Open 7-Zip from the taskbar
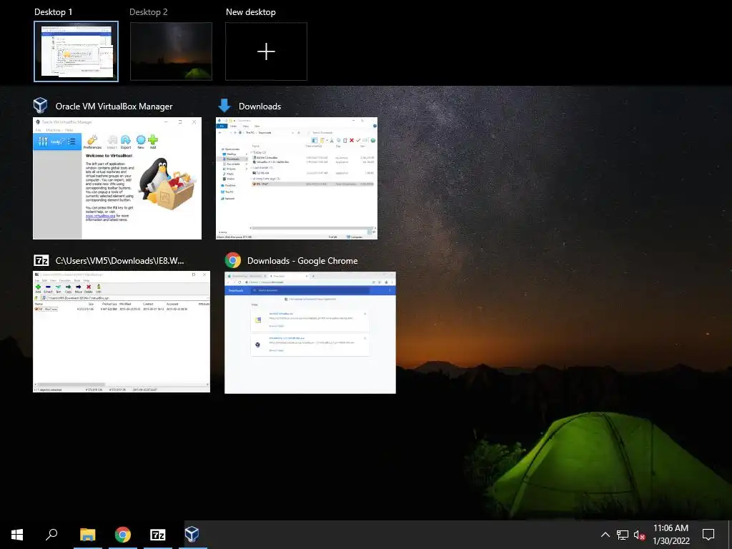This screenshot has width=732, height=549. pyautogui.click(x=158, y=535)
